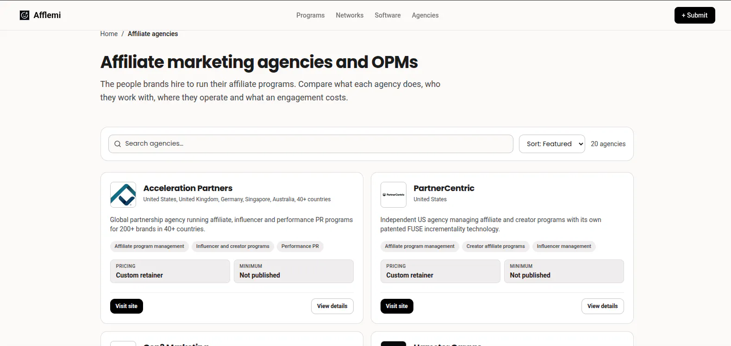Click the Influencer and creator programs tag
This screenshot has width=731, height=346.
[233, 247]
